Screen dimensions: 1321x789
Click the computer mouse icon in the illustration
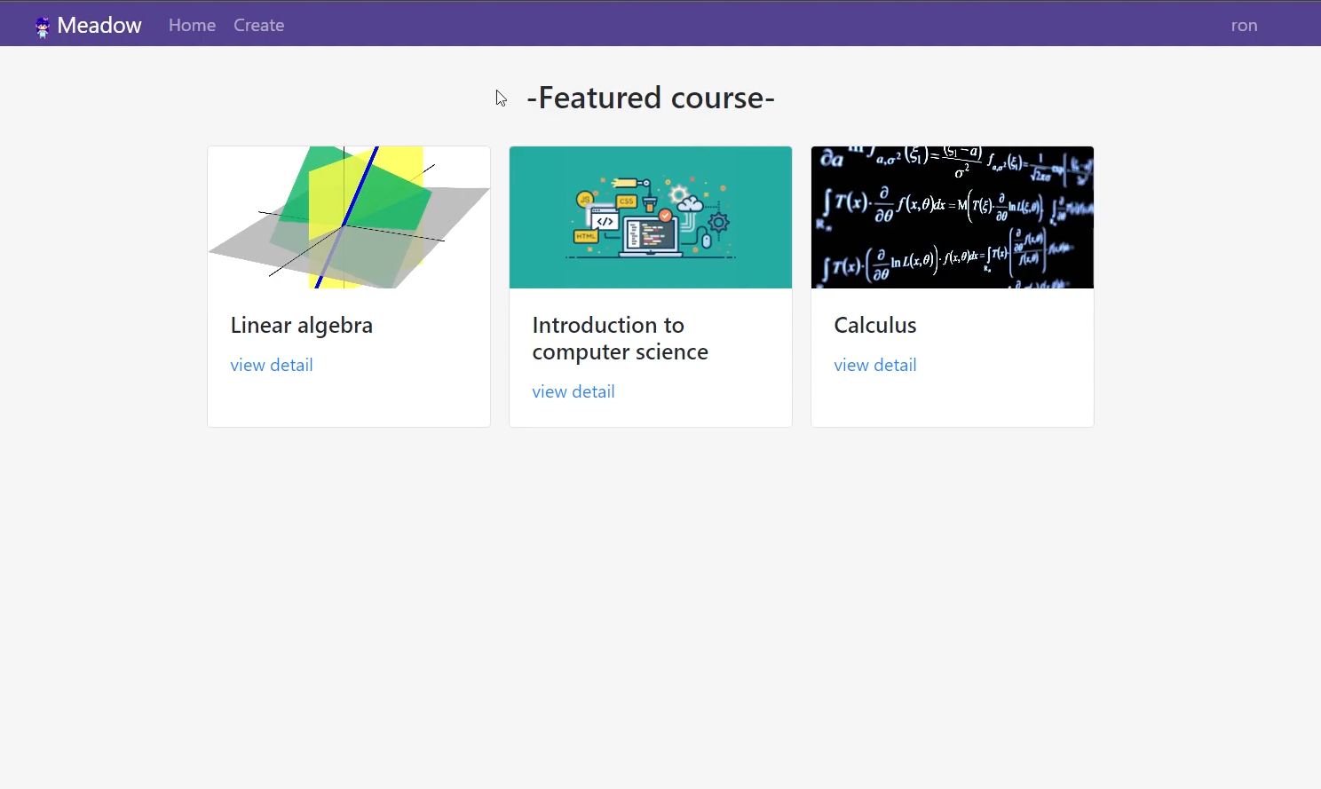pos(707,240)
